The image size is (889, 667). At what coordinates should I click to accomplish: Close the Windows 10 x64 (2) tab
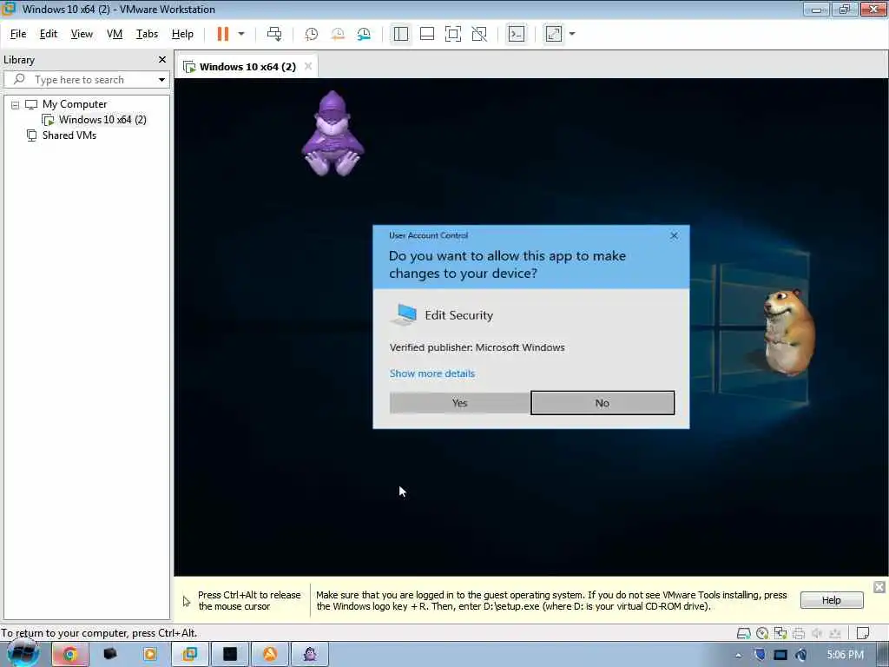308,66
